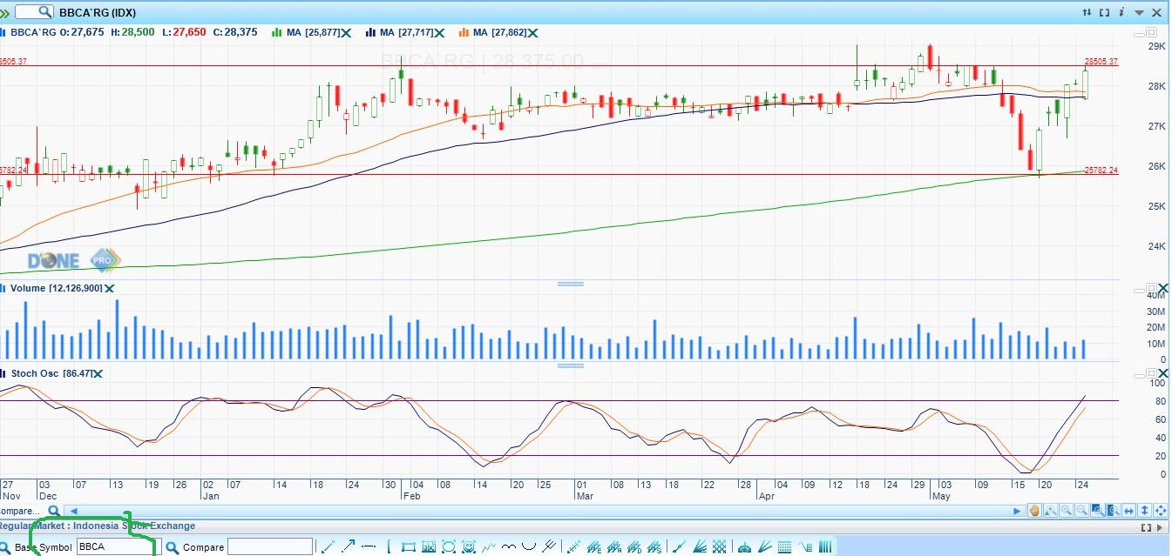The image size is (1172, 556).
Task: Open the info icon in title bar
Action: point(1122,12)
